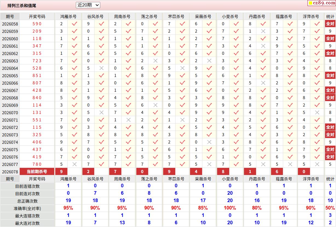The width and height of the screenshot is (336, 227).
Task: Click the 目前连错次数 row label
Action: [x=27, y=186]
